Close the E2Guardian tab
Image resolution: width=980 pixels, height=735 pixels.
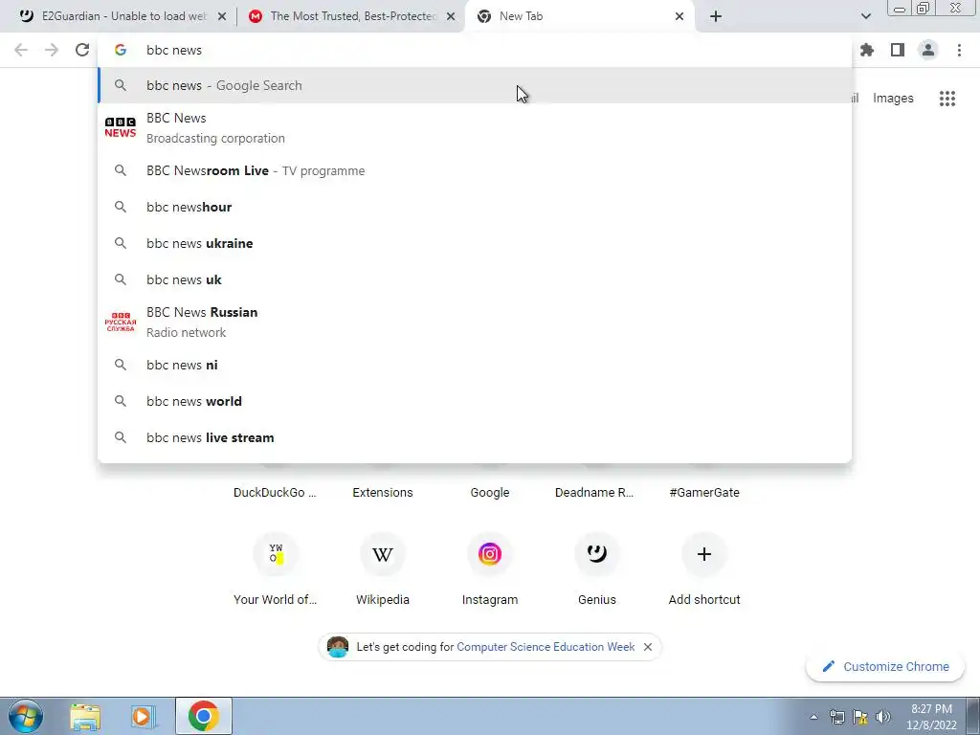(222, 17)
